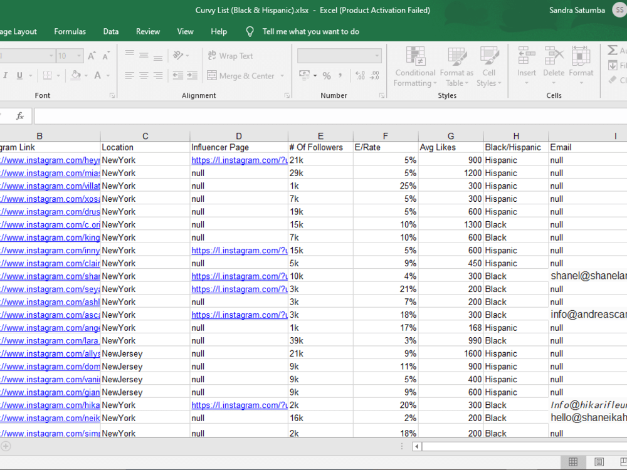Expand Merge & Center dropdown arrow
This screenshot has width=627, height=470.
tap(282, 76)
